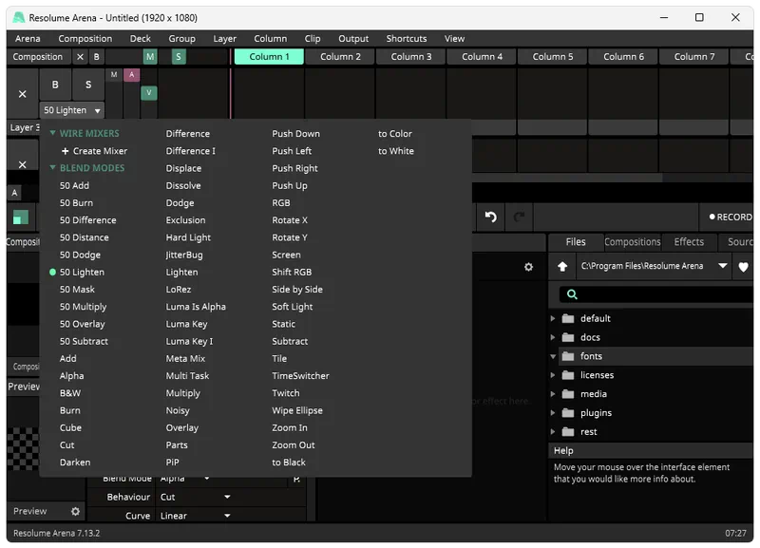Trigger Column 1
The width and height of the screenshot is (760, 548).
point(269,57)
